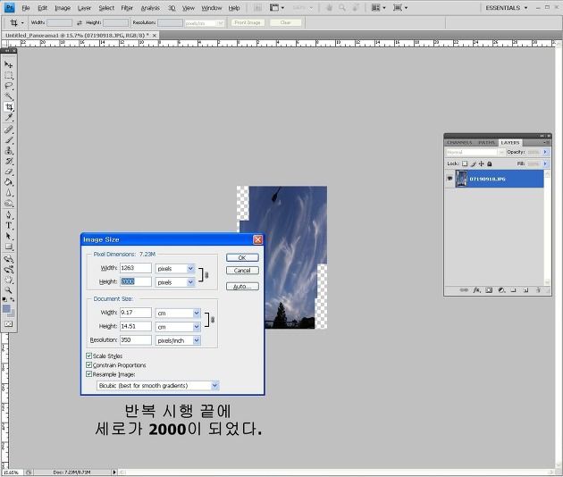Open Crop tool preset picker arrow

(x=22, y=22)
